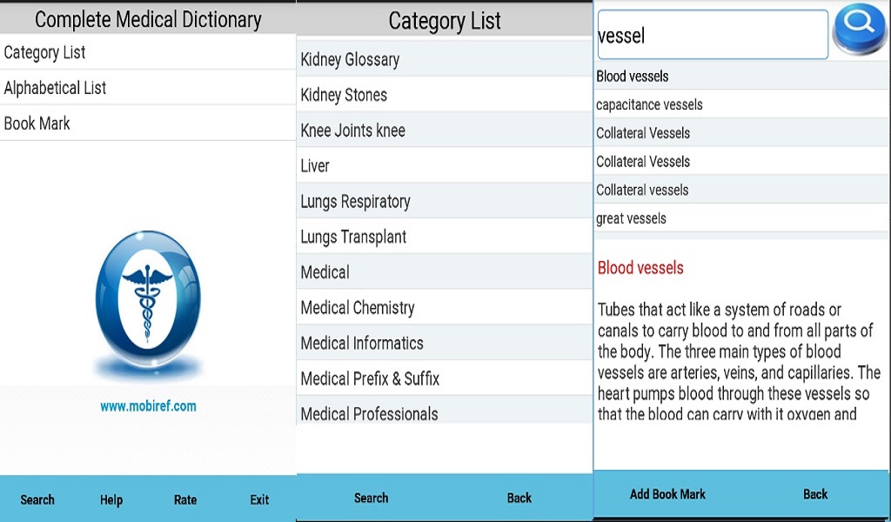891x522 pixels.
Task: Open Book Mark from the main screen
Action: point(37,123)
